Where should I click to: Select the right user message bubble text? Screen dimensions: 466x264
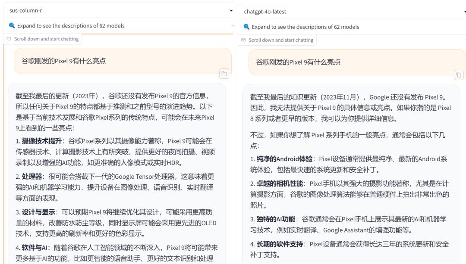click(298, 62)
